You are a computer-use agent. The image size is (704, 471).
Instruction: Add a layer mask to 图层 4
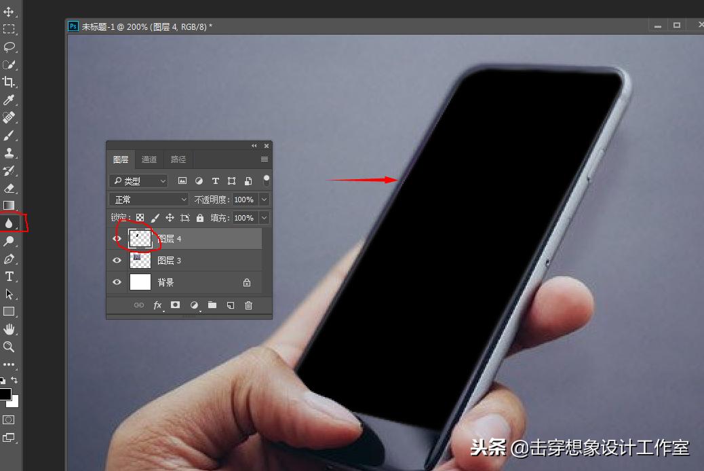click(176, 305)
